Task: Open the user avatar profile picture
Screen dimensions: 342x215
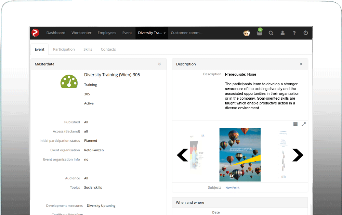Action: (247, 33)
